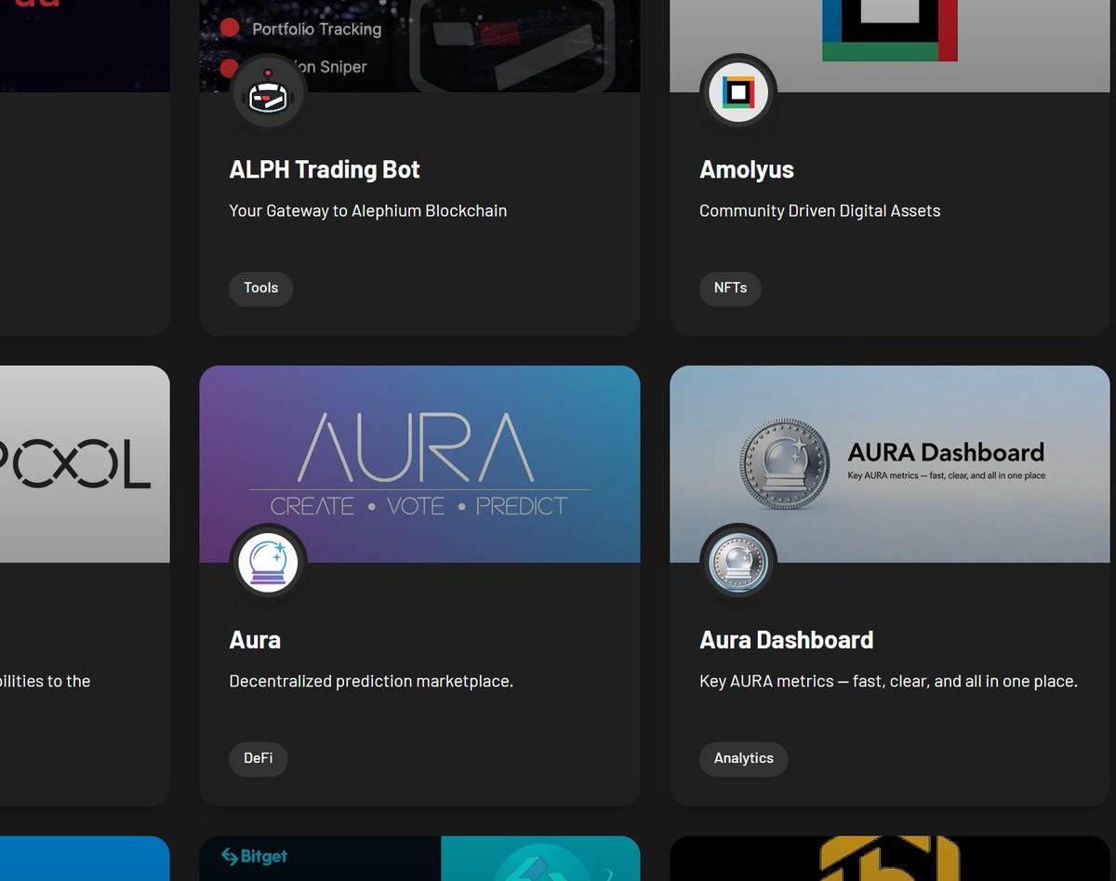The height and width of the screenshot is (881, 1116).
Task: Click 'Decentralized prediction marketplace.' description
Action: [371, 682]
